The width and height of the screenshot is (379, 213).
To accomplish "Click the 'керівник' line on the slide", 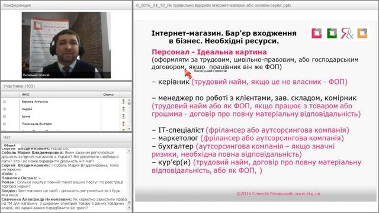I will tap(249, 82).
